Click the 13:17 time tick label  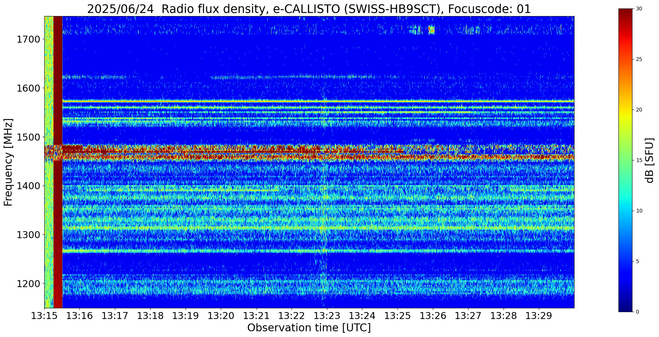coord(115,316)
